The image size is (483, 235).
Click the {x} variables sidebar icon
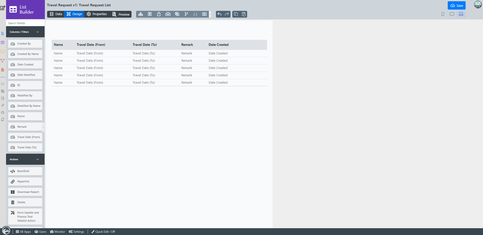[x=3, y=84]
